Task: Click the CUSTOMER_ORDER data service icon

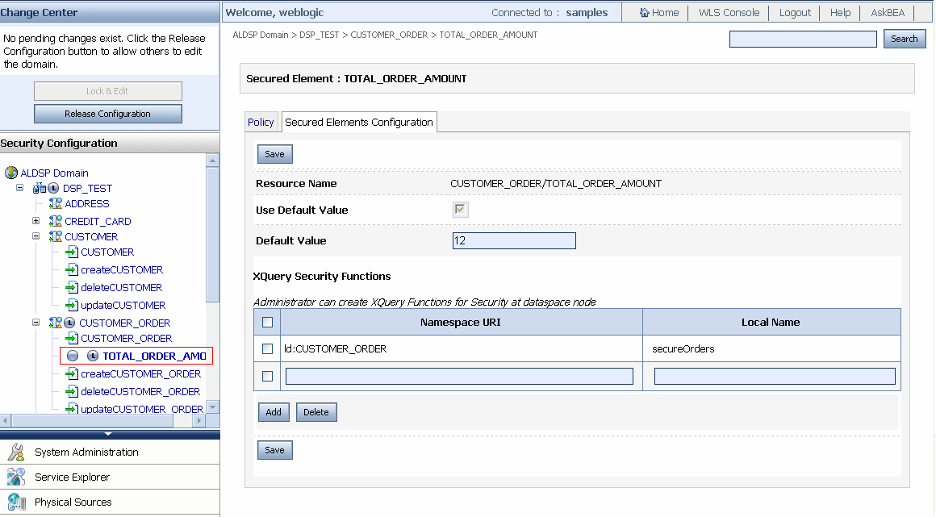Action: (56, 323)
